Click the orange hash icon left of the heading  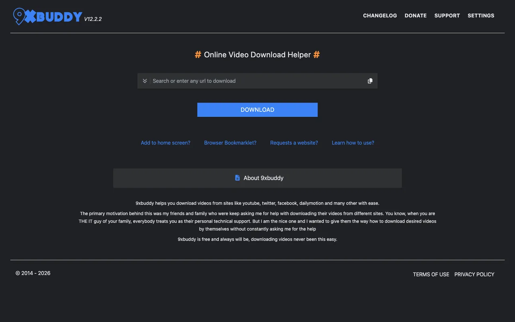pos(198,54)
